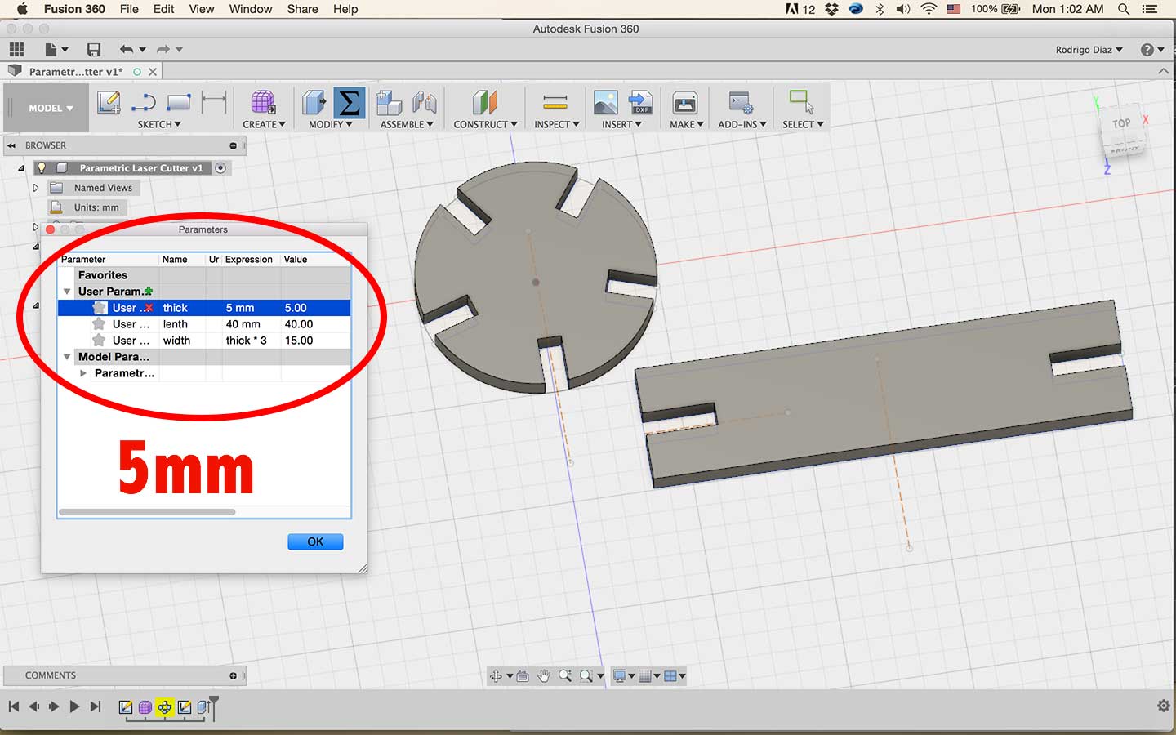Click the Pan hand icon
The height and width of the screenshot is (735, 1176).
tap(544, 675)
